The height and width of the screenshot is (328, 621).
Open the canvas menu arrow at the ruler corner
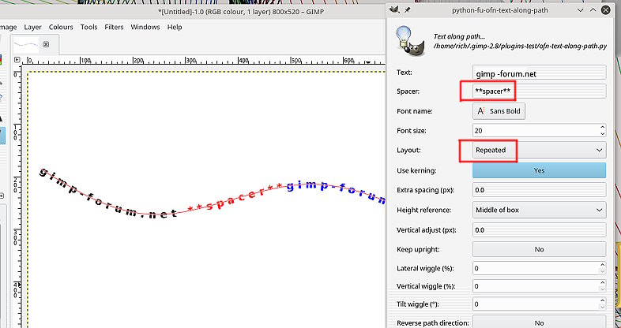pos(17,60)
